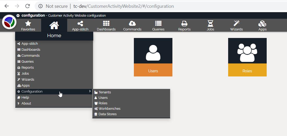Open the Queries list icon

coord(158,24)
